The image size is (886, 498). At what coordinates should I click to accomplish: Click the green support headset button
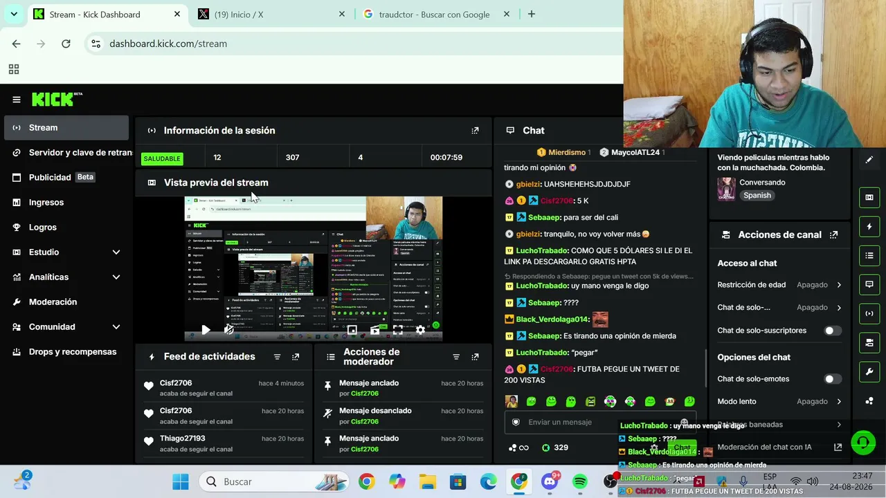[x=863, y=442]
